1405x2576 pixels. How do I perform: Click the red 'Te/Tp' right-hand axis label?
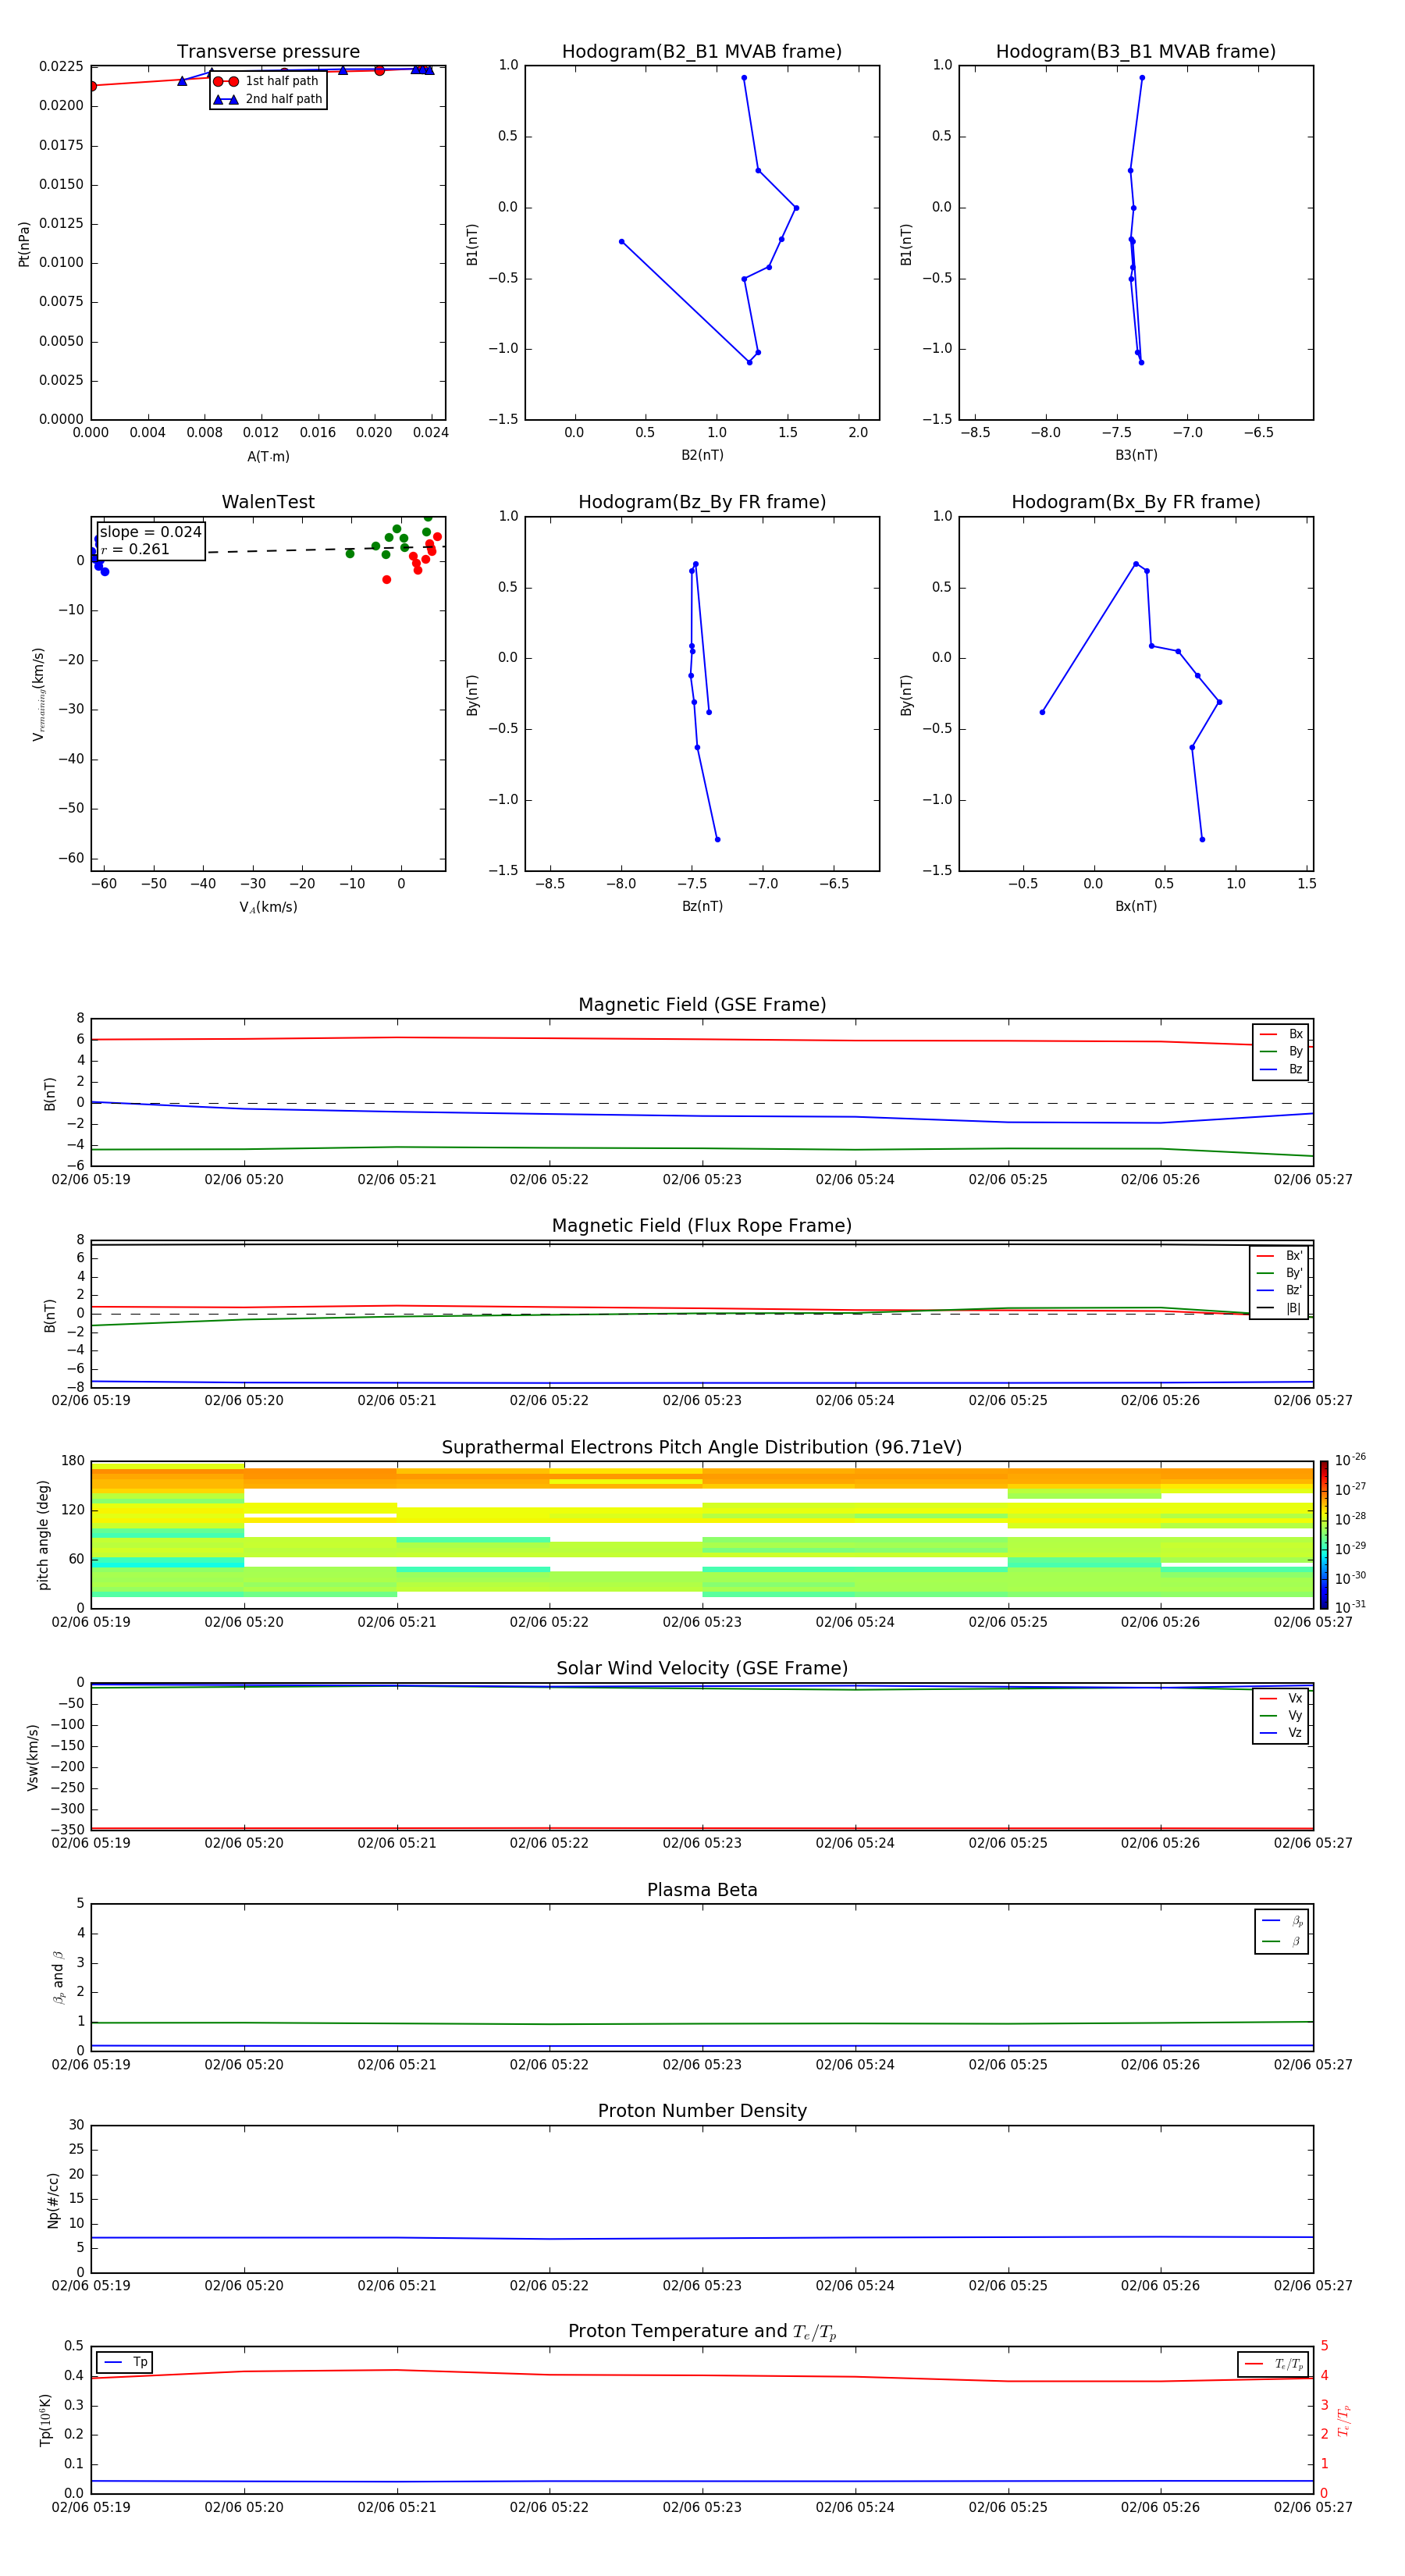[x=1343, y=2420]
